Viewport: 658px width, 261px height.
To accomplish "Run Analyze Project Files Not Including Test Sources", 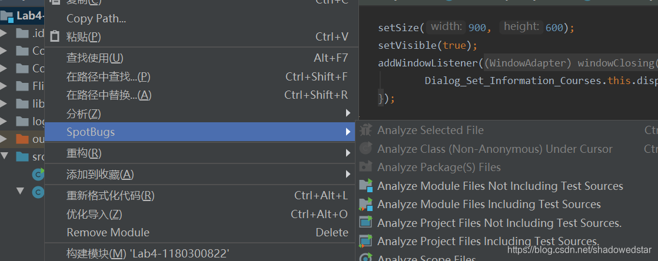I will click(499, 222).
